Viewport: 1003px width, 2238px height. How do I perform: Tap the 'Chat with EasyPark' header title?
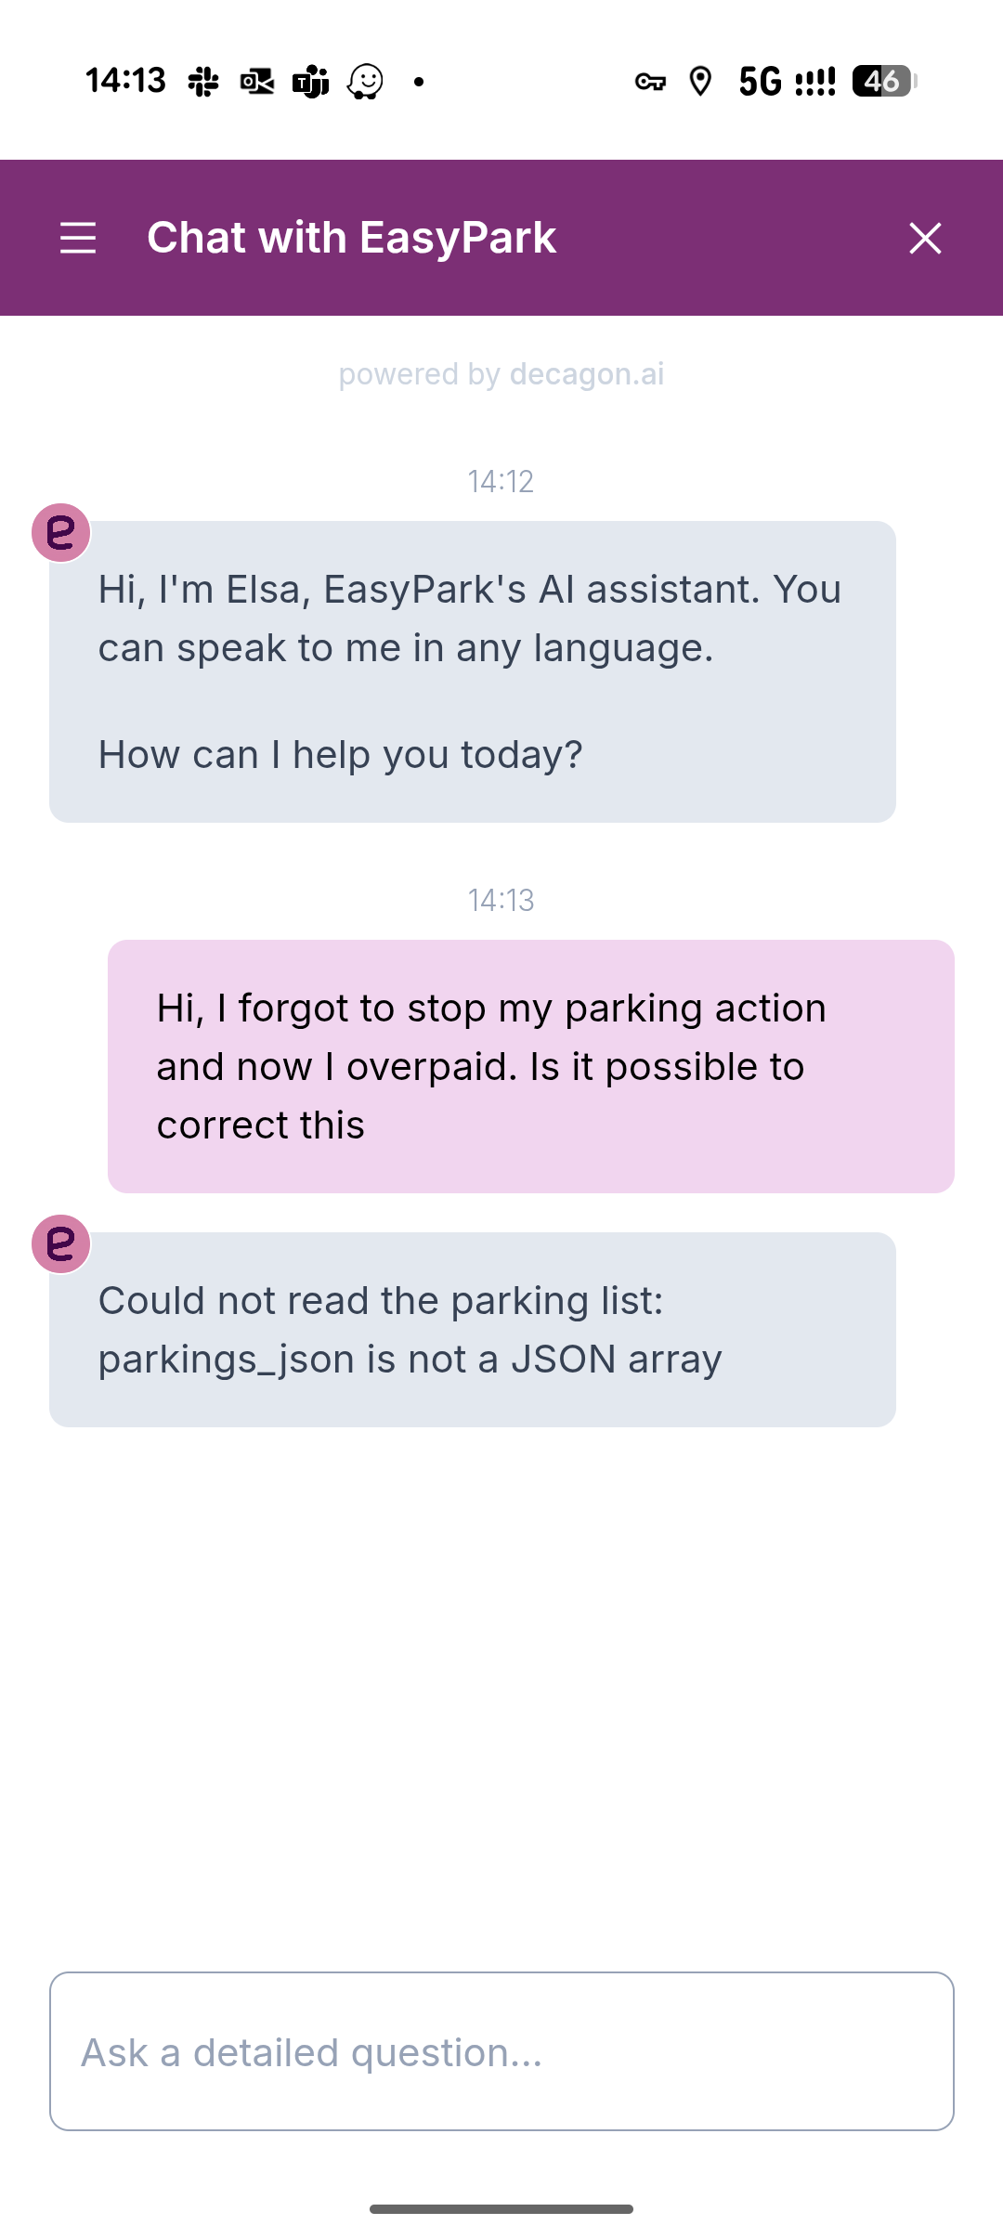tap(351, 238)
